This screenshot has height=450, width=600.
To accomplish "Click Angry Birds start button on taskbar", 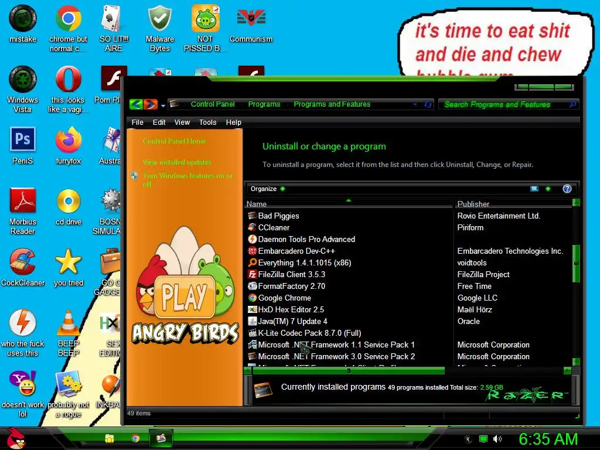I will 16,438.
